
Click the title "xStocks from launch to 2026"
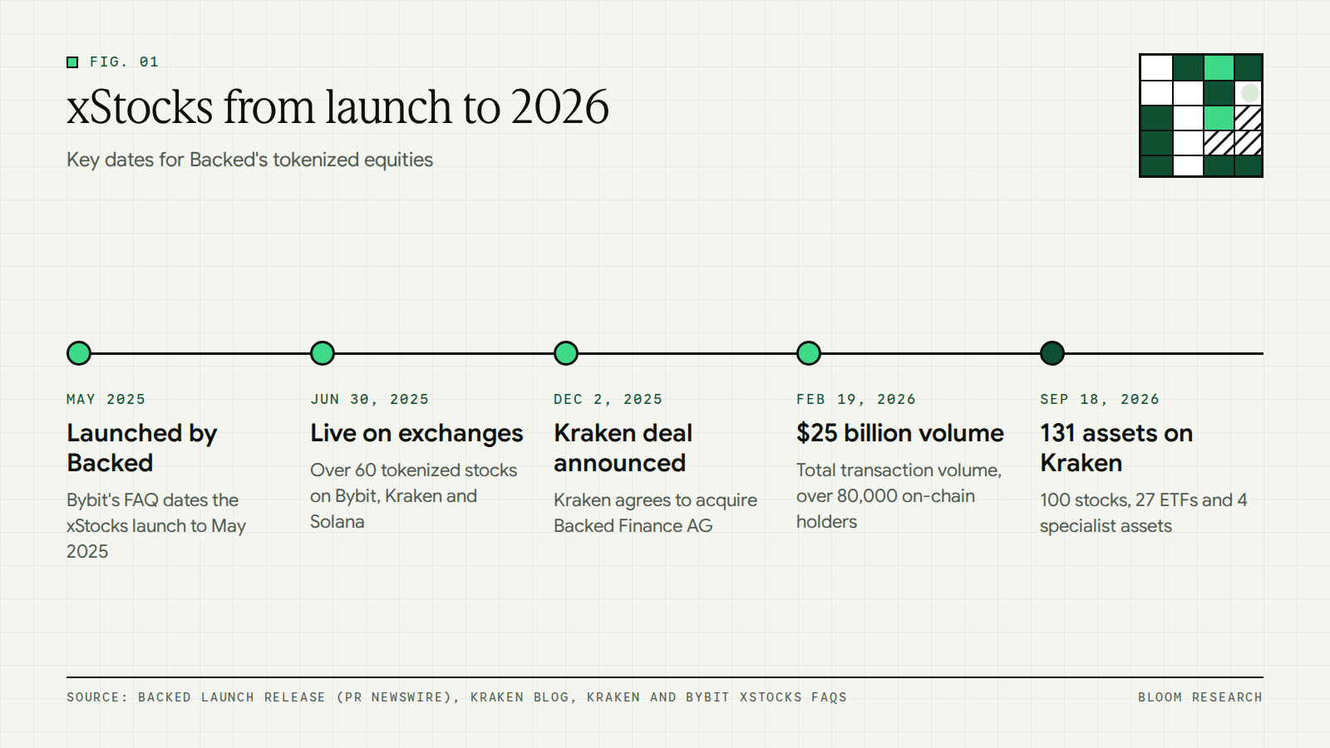coord(337,107)
